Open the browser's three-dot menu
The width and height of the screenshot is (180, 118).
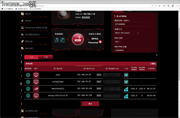pos(177,6)
